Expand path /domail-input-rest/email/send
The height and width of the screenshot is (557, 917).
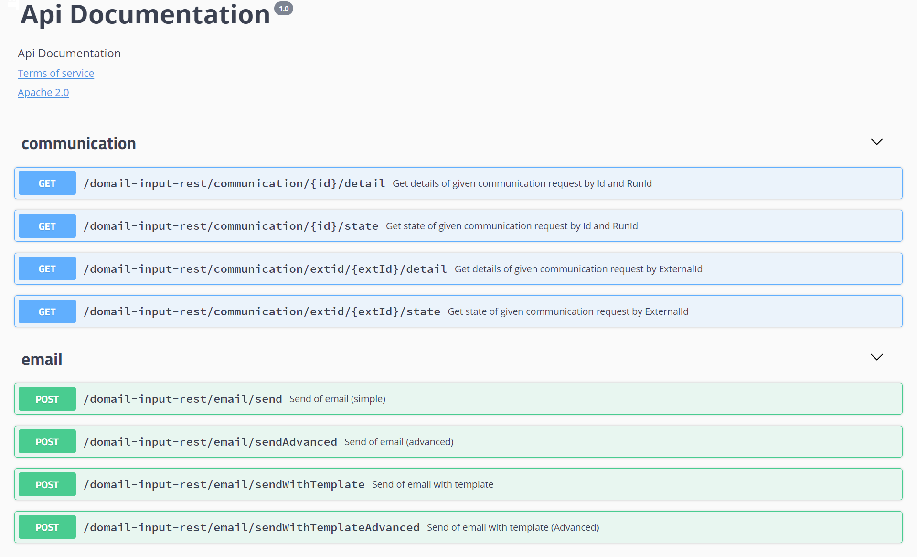pyautogui.click(x=183, y=399)
